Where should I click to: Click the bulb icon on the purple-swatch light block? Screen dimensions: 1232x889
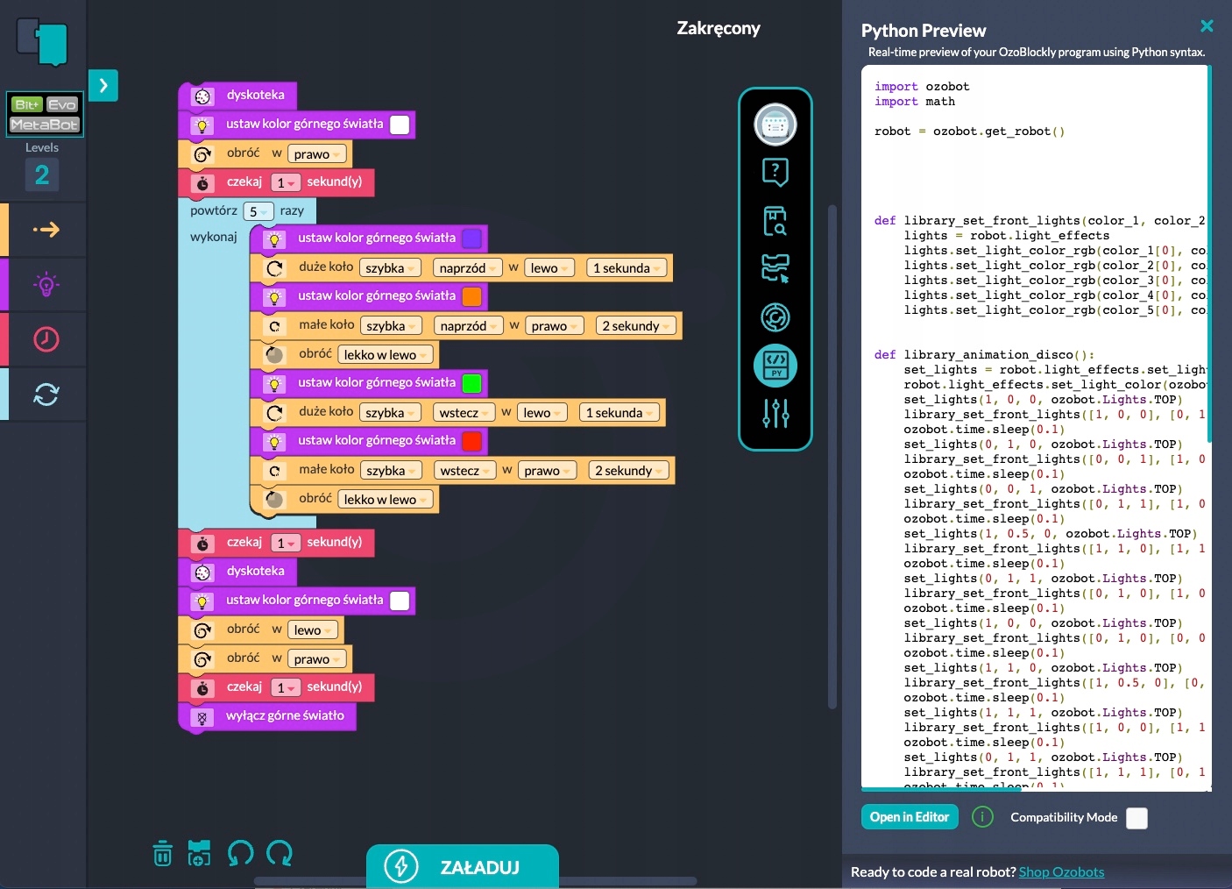pos(274,240)
